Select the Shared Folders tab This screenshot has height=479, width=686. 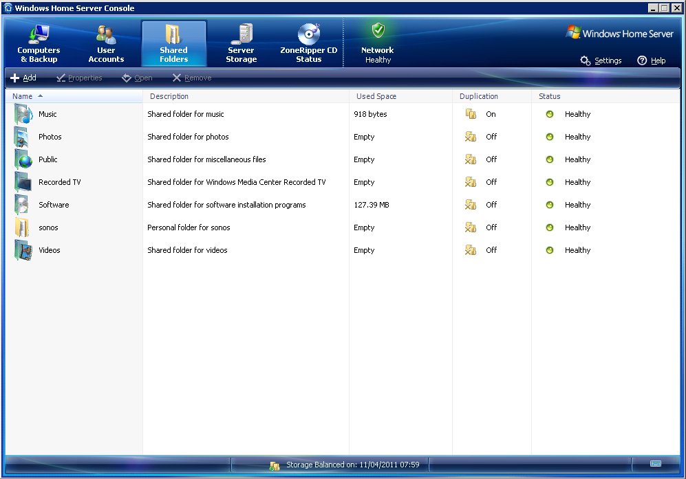click(173, 44)
